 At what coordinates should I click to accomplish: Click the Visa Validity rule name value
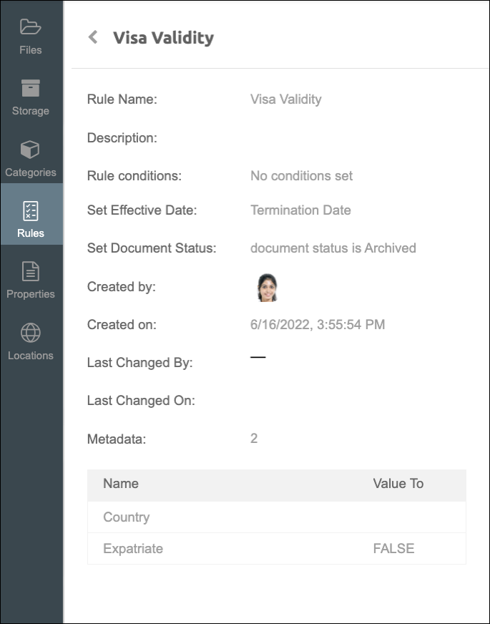285,99
